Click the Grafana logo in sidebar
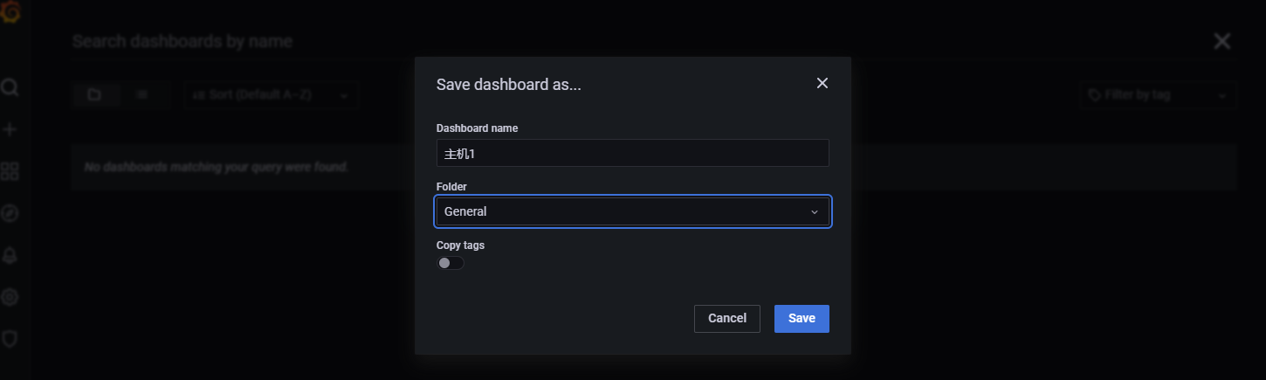 pyautogui.click(x=10, y=12)
